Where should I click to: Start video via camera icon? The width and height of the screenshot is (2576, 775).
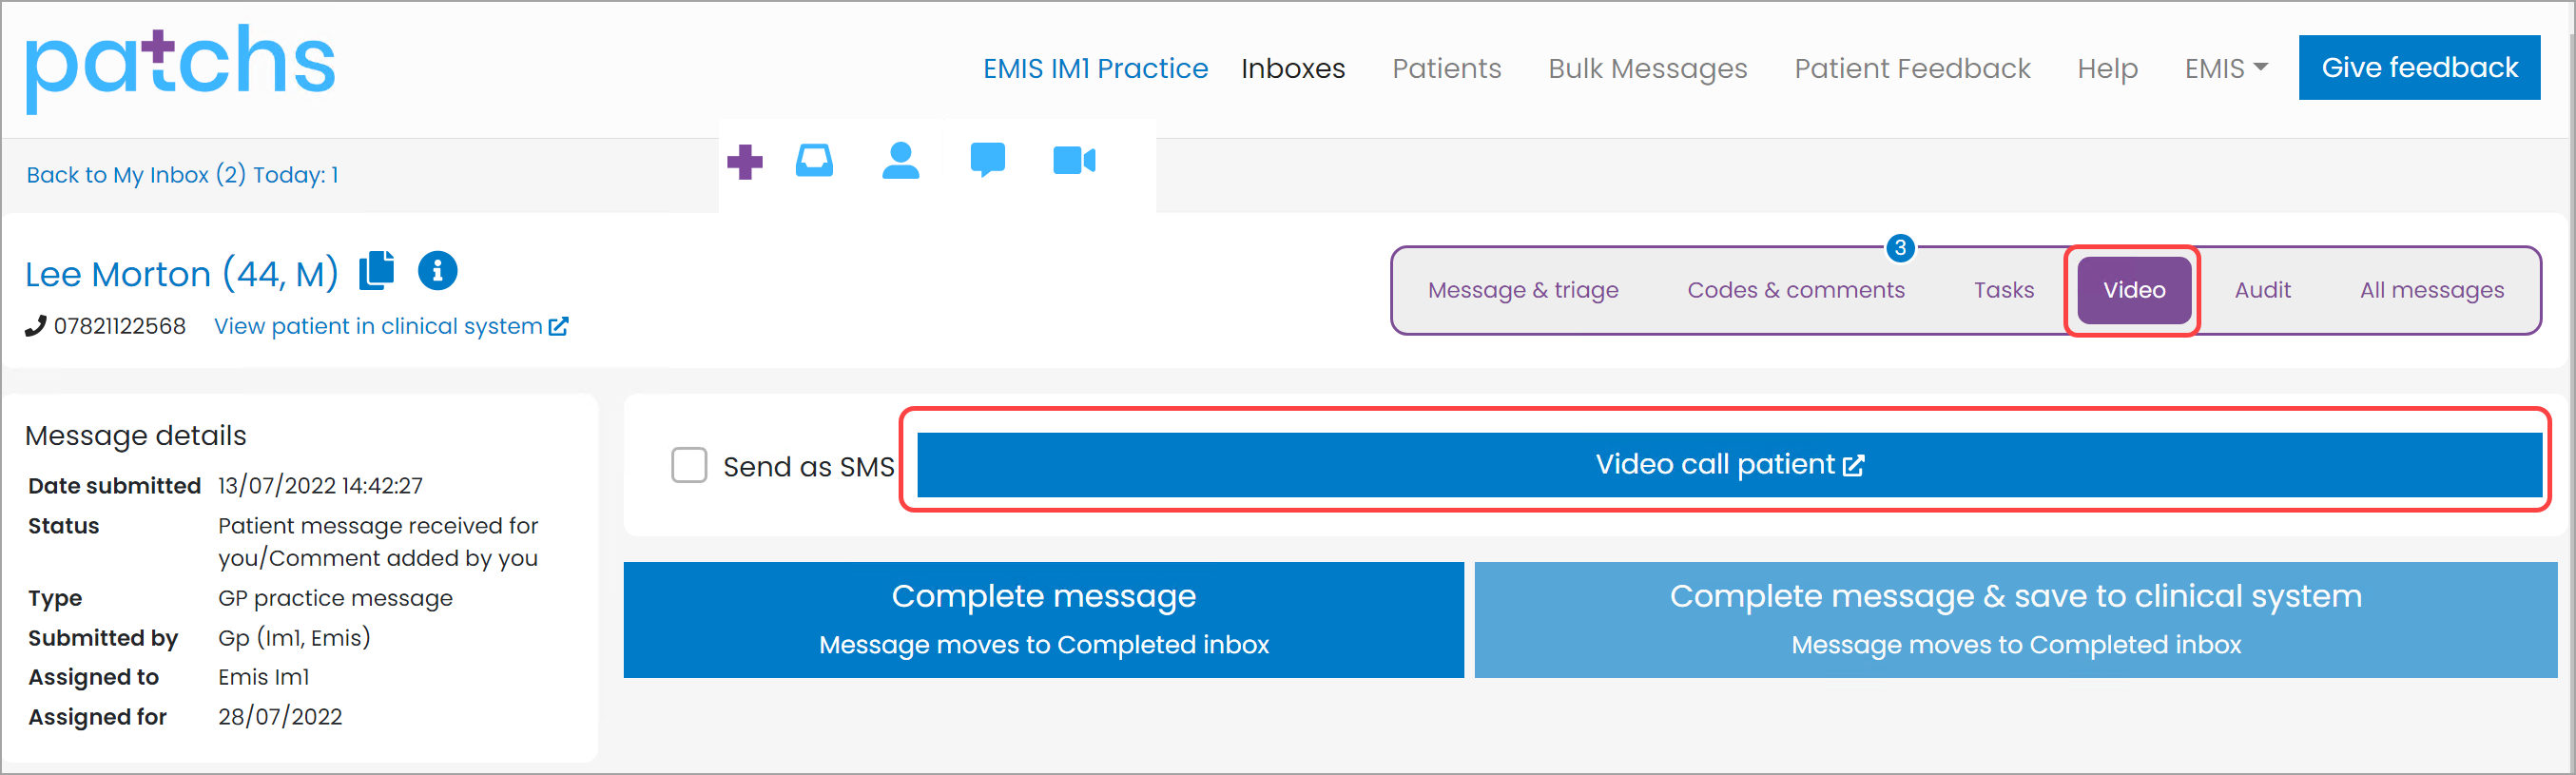click(x=1074, y=160)
